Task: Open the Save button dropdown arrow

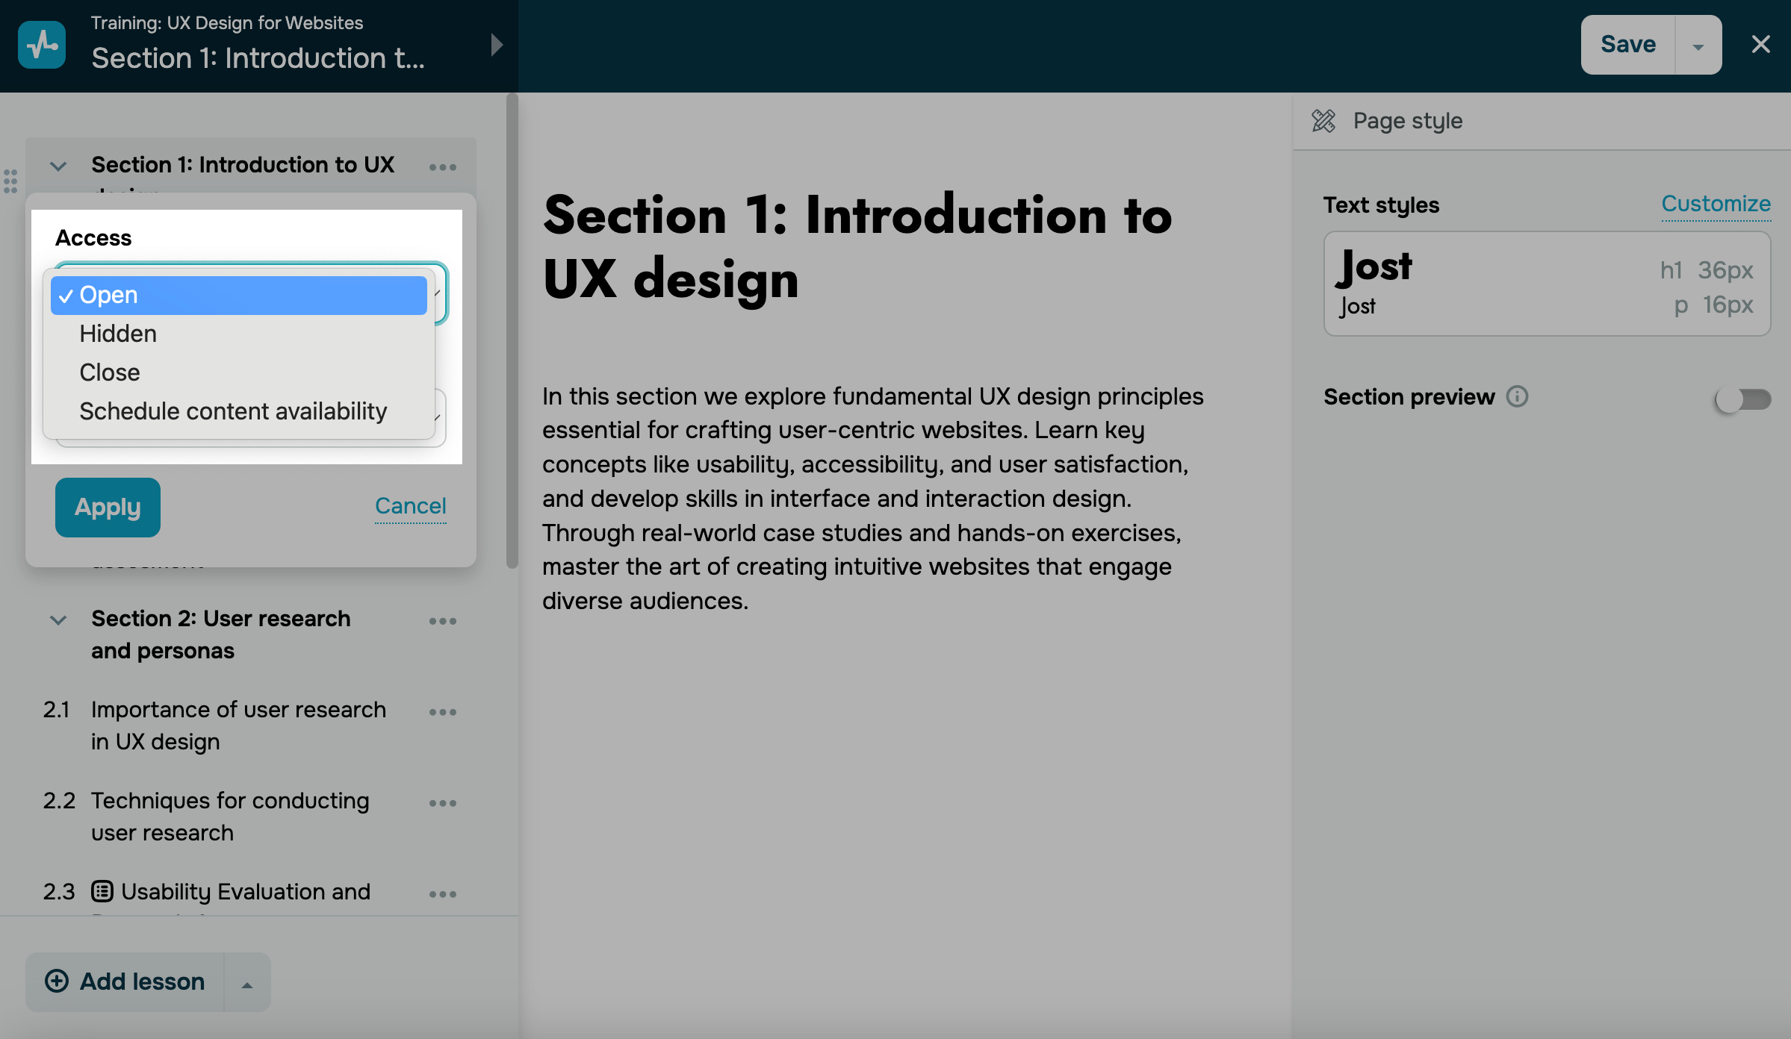Action: coord(1698,46)
